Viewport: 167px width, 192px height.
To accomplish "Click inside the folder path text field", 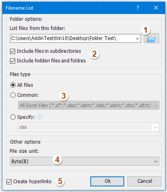I will tap(72, 38).
